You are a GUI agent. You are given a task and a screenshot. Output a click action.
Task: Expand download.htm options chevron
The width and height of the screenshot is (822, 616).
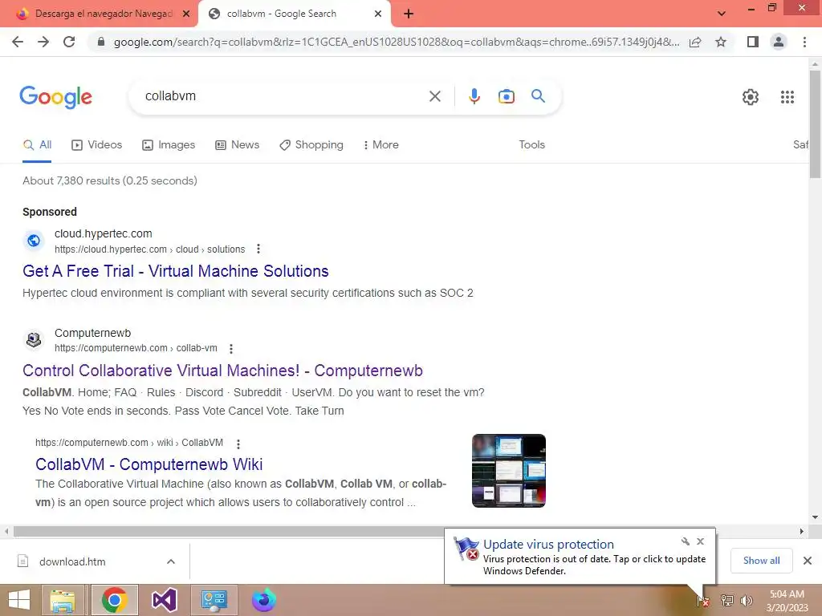coord(171,561)
